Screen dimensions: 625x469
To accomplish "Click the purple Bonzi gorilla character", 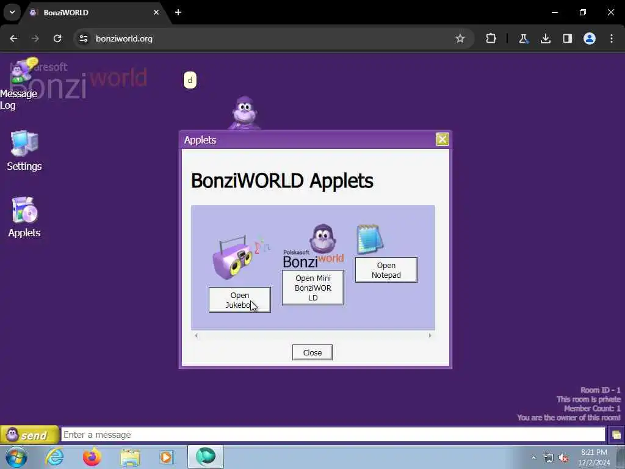I will pos(244,112).
